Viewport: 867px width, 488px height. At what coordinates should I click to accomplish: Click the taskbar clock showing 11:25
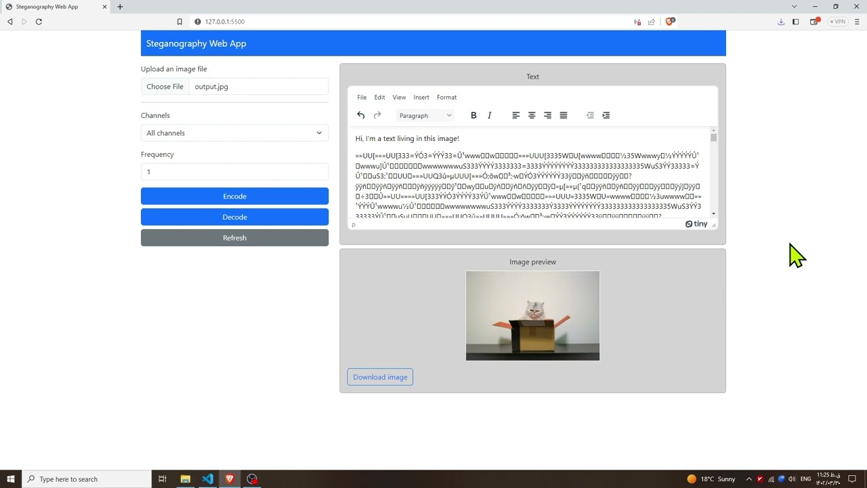pos(828,479)
